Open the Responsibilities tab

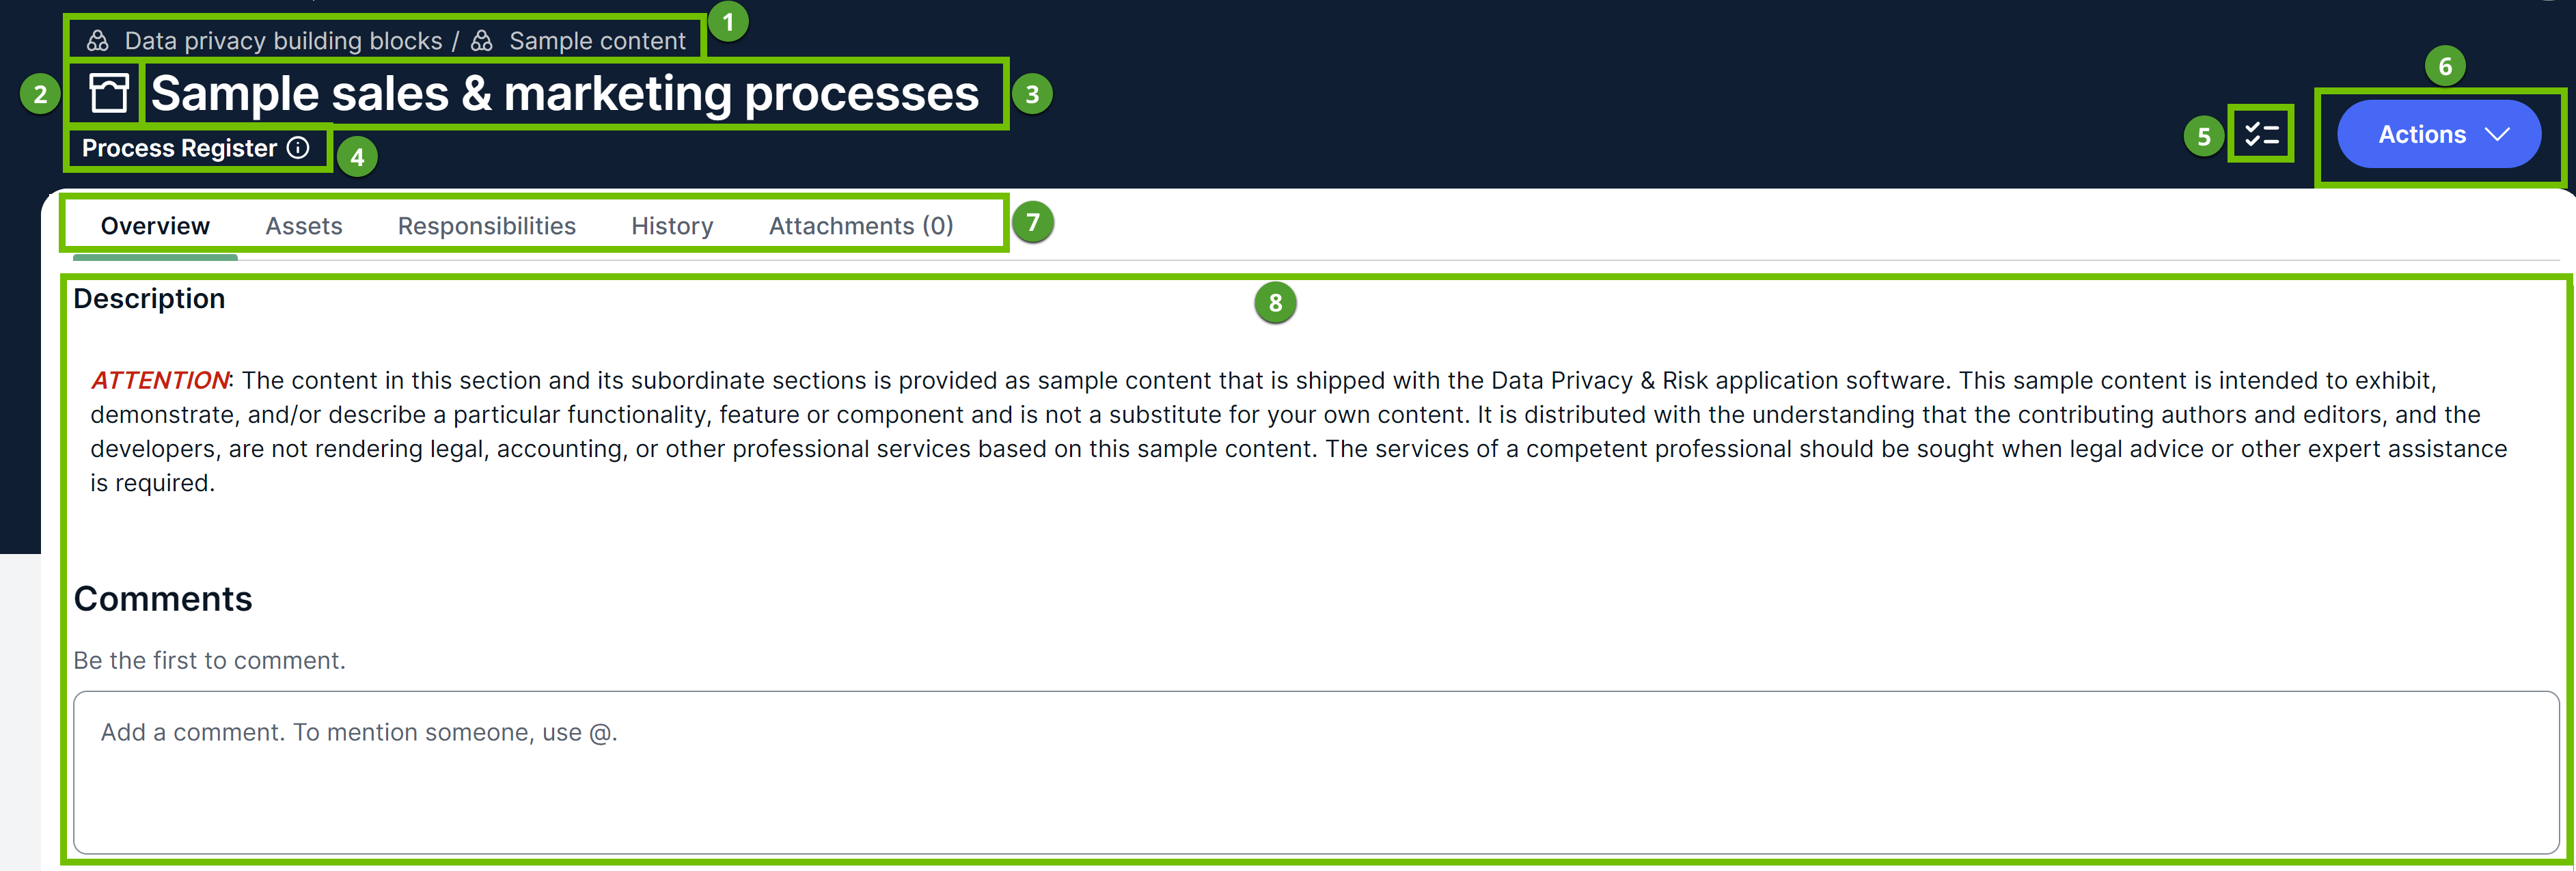point(486,226)
